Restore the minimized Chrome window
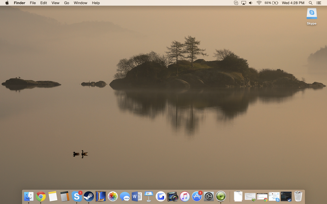This screenshot has width=327, height=204. (262, 197)
